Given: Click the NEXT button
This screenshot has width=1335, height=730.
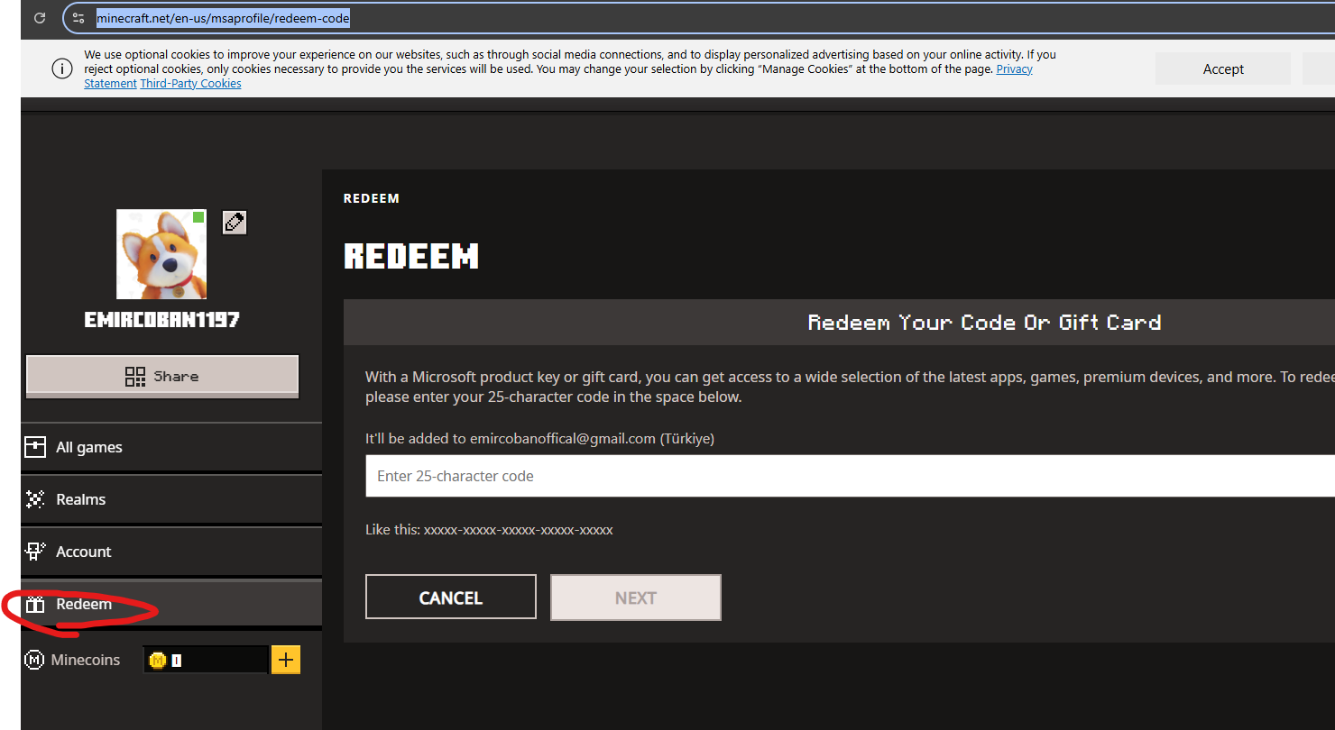Looking at the screenshot, I should click(636, 598).
